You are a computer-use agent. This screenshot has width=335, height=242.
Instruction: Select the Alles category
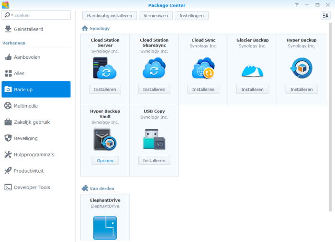pos(36,73)
